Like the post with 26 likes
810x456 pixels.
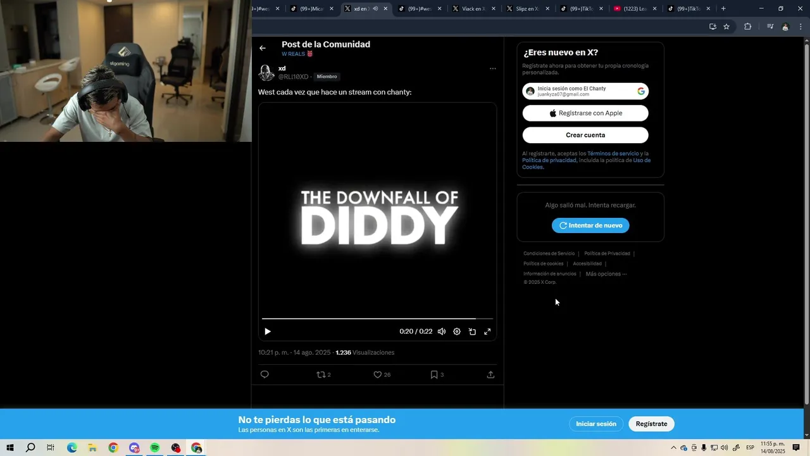(382, 374)
